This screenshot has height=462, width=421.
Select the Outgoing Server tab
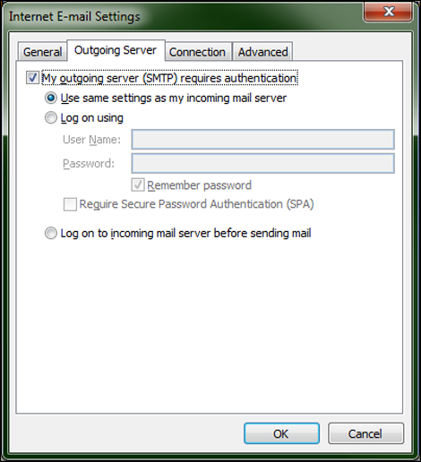click(x=116, y=50)
